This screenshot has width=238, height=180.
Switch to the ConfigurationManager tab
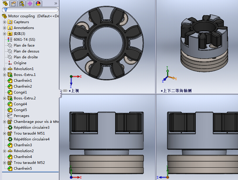tap(22, 3)
